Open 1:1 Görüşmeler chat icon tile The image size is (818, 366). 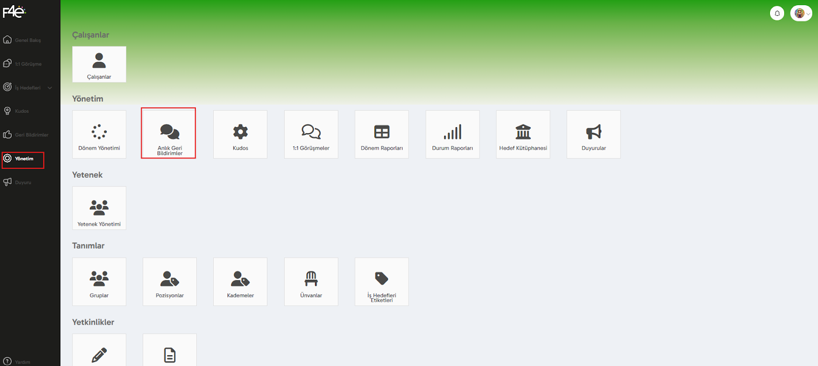pos(311,134)
